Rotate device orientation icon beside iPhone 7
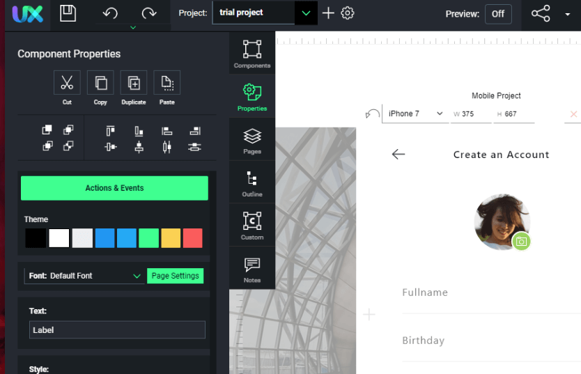581x374 pixels. (x=373, y=114)
